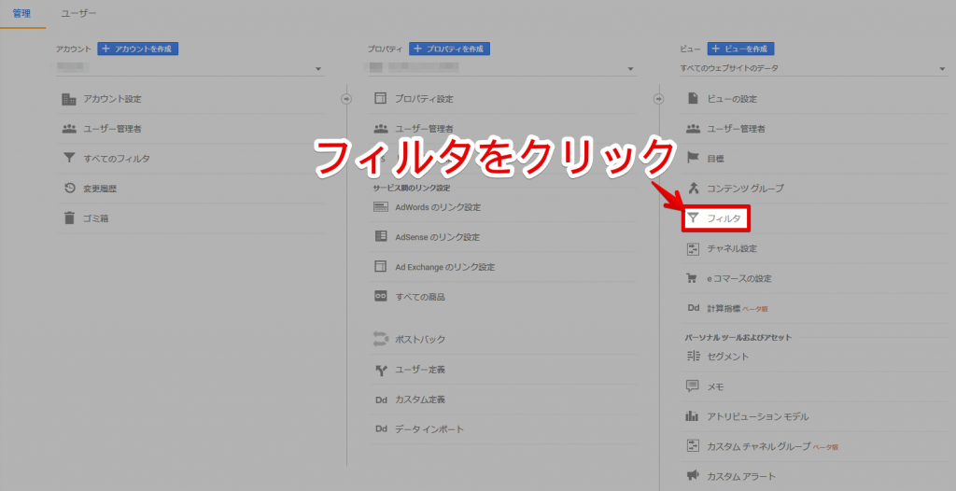Click the account settings building icon
Image resolution: width=956 pixels, height=491 pixels.
point(69,99)
